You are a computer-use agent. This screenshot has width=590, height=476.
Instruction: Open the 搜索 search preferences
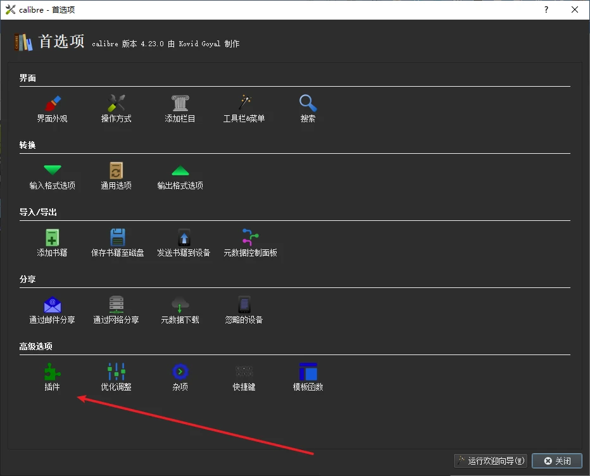pos(308,109)
